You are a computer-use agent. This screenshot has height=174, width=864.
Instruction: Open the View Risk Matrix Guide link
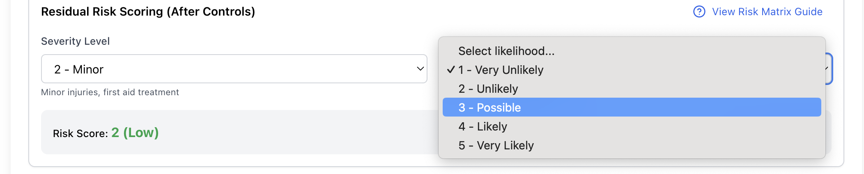coord(767,11)
